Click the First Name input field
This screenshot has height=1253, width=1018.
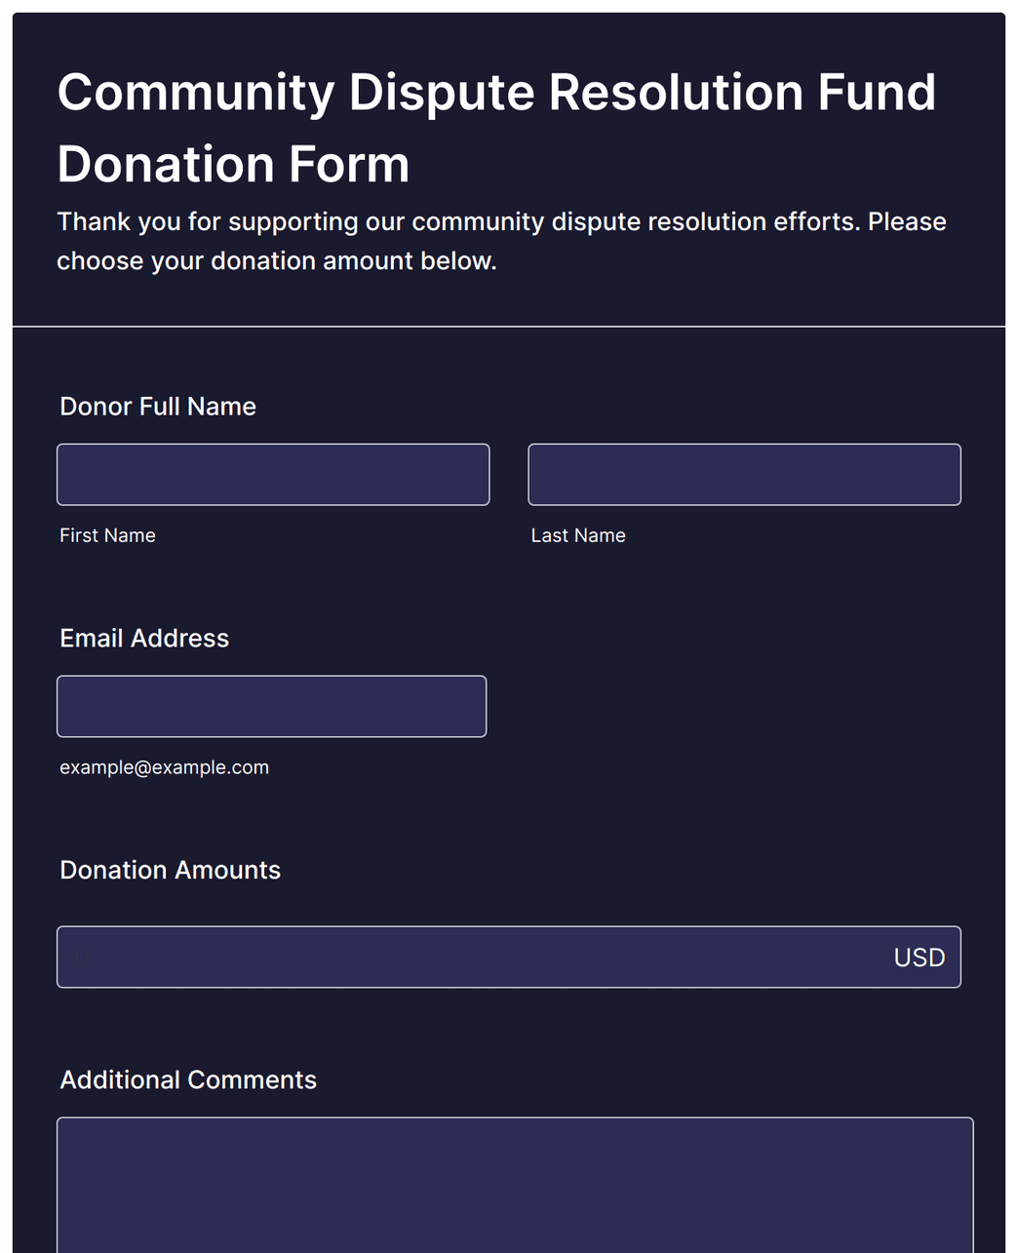[x=273, y=475]
